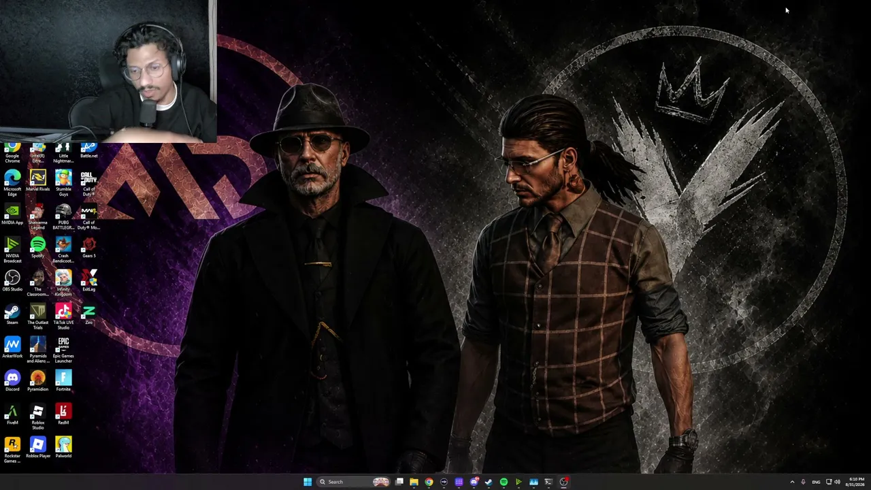Select the Shawarma Legend desktop icon

tap(37, 216)
